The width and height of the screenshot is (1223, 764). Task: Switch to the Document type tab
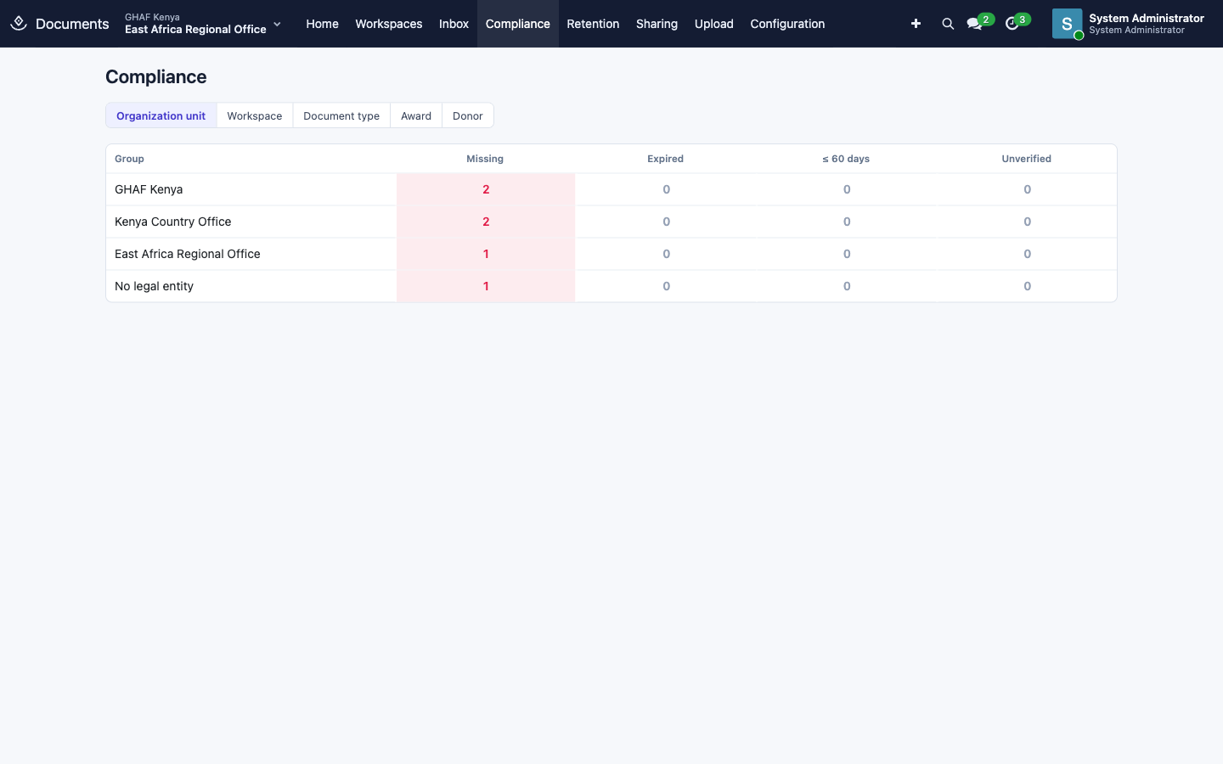341,115
